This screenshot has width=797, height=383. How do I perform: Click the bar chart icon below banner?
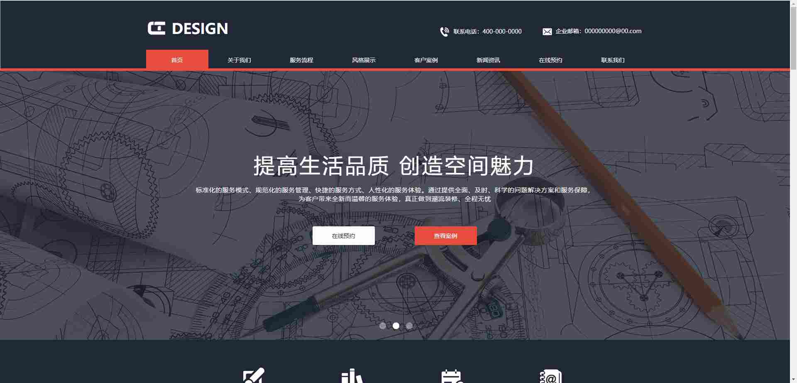coord(352,376)
